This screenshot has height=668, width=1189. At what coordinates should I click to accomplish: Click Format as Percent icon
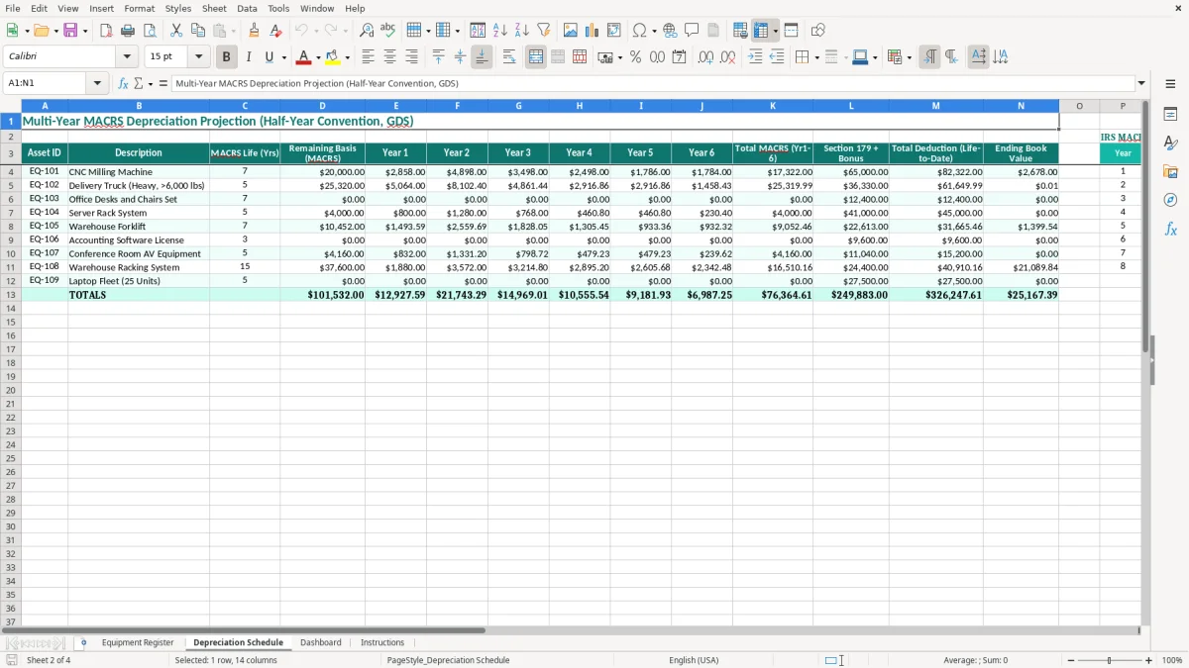tap(636, 57)
